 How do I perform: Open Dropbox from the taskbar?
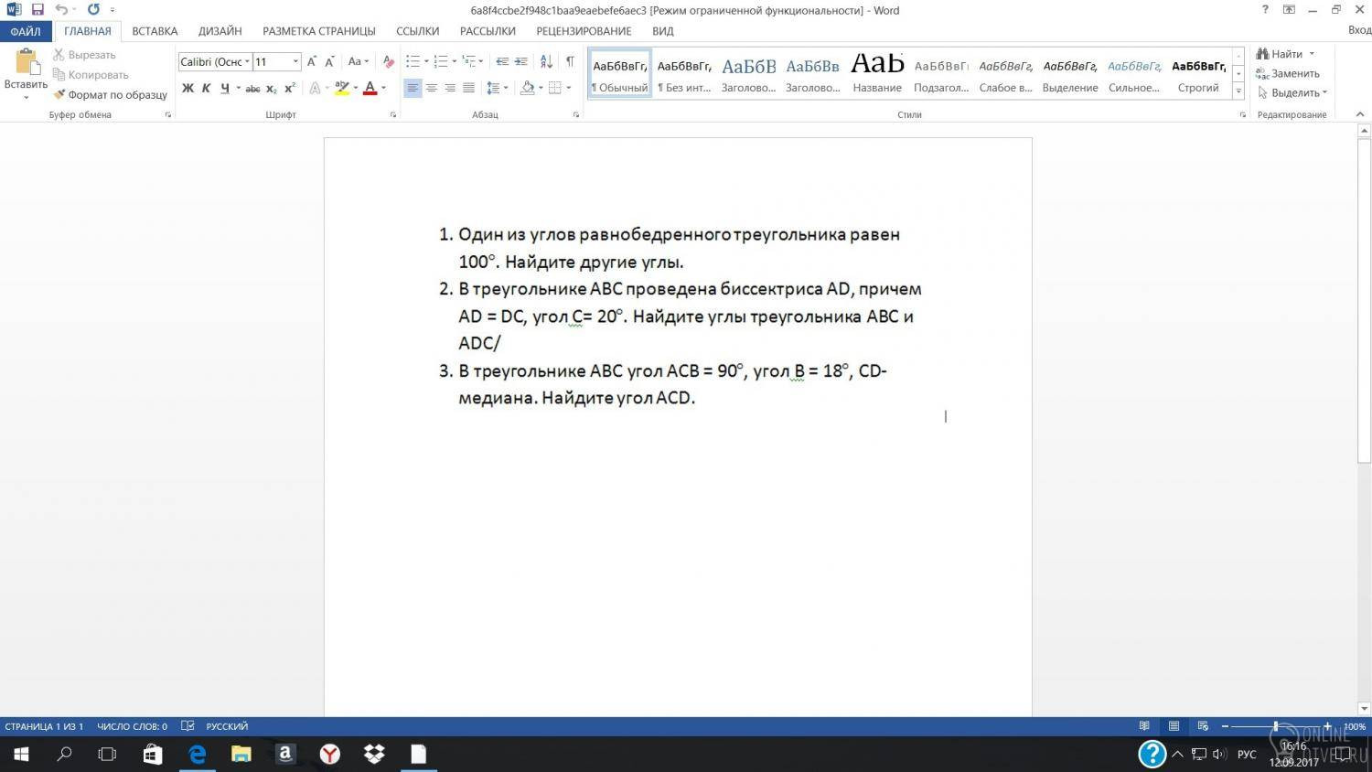pos(374,754)
